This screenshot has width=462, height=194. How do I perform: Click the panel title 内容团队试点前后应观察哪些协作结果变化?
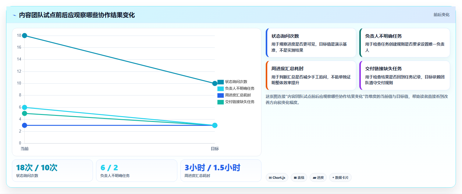coord(77,15)
